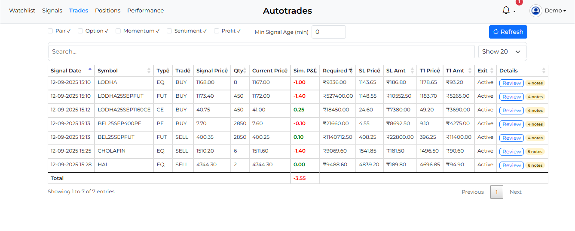The width and height of the screenshot is (575, 231).
Task: Expand the Demo user menu
Action: point(555,11)
